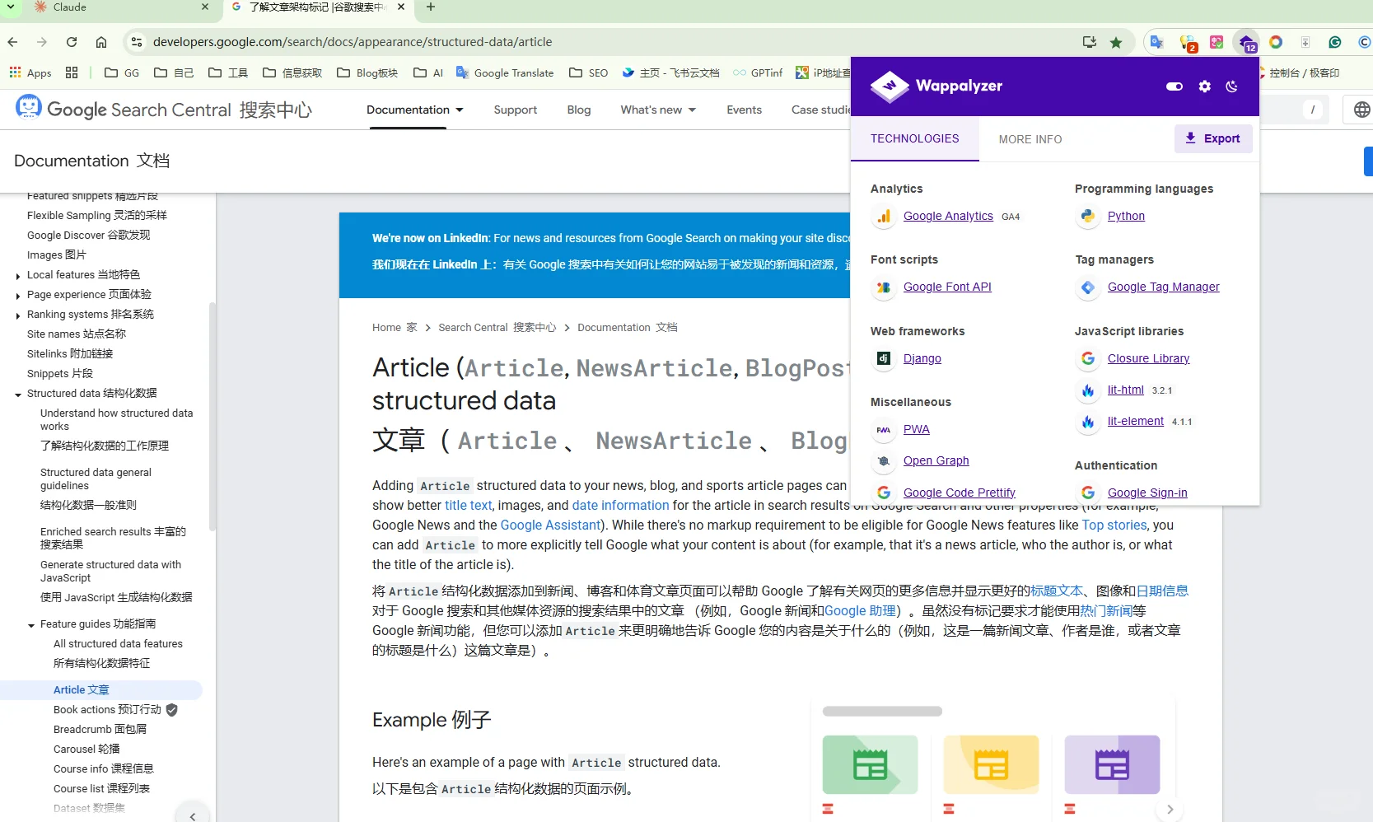Image resolution: width=1373 pixels, height=822 pixels.
Task: Open the Google Analytics technology link
Action: pyautogui.click(x=948, y=216)
